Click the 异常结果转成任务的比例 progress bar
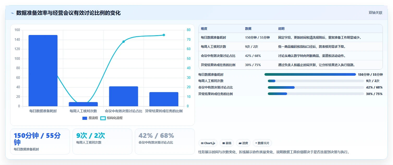 point(316,94)
